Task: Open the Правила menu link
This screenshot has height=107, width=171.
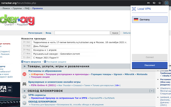Action: point(37,8)
